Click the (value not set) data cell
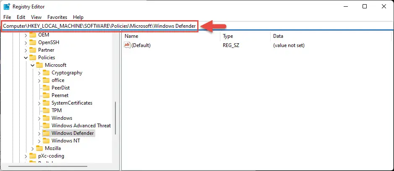Screen dimensions: 394x171 coord(289,45)
